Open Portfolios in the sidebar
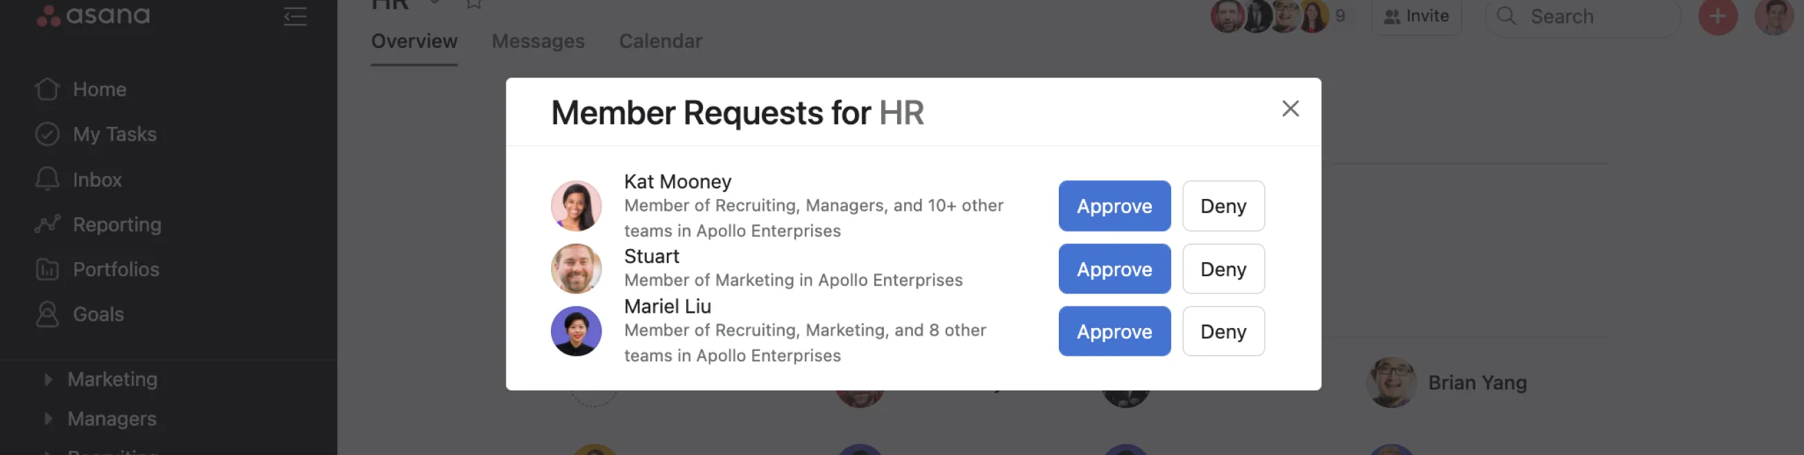Screen dimensions: 1804x455 coord(116,270)
